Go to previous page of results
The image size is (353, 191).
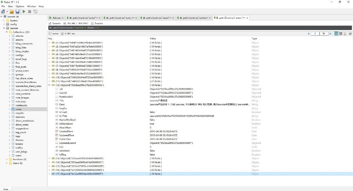point(309,34)
